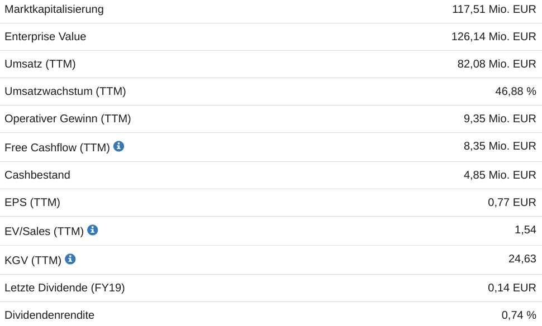Click the Umsatzwachstum (TTM) label
The image size is (542, 326).
(65, 92)
